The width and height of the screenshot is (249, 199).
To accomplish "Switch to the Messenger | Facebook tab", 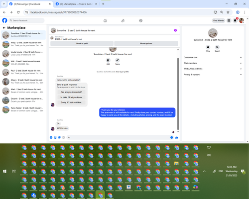I will coord(30,4).
